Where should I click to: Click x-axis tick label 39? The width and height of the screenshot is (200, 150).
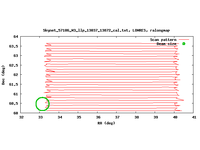point(156,117)
